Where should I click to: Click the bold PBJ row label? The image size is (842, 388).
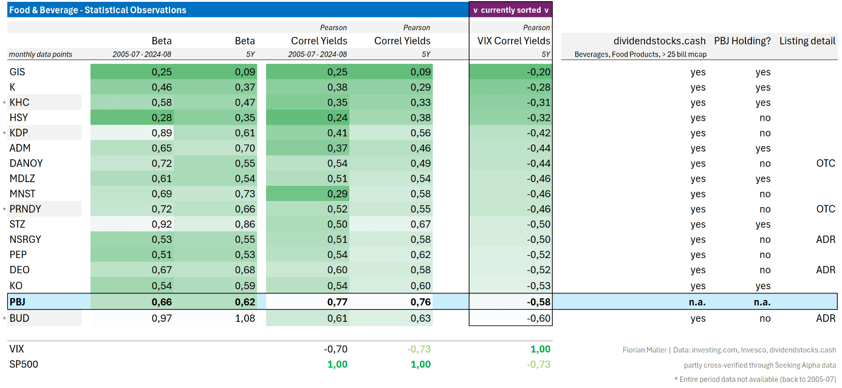tap(18, 302)
